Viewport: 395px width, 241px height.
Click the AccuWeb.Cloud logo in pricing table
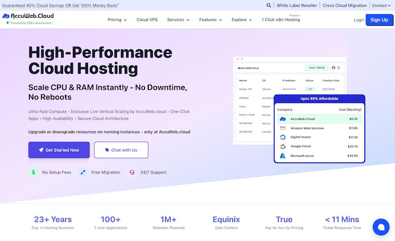283,119
